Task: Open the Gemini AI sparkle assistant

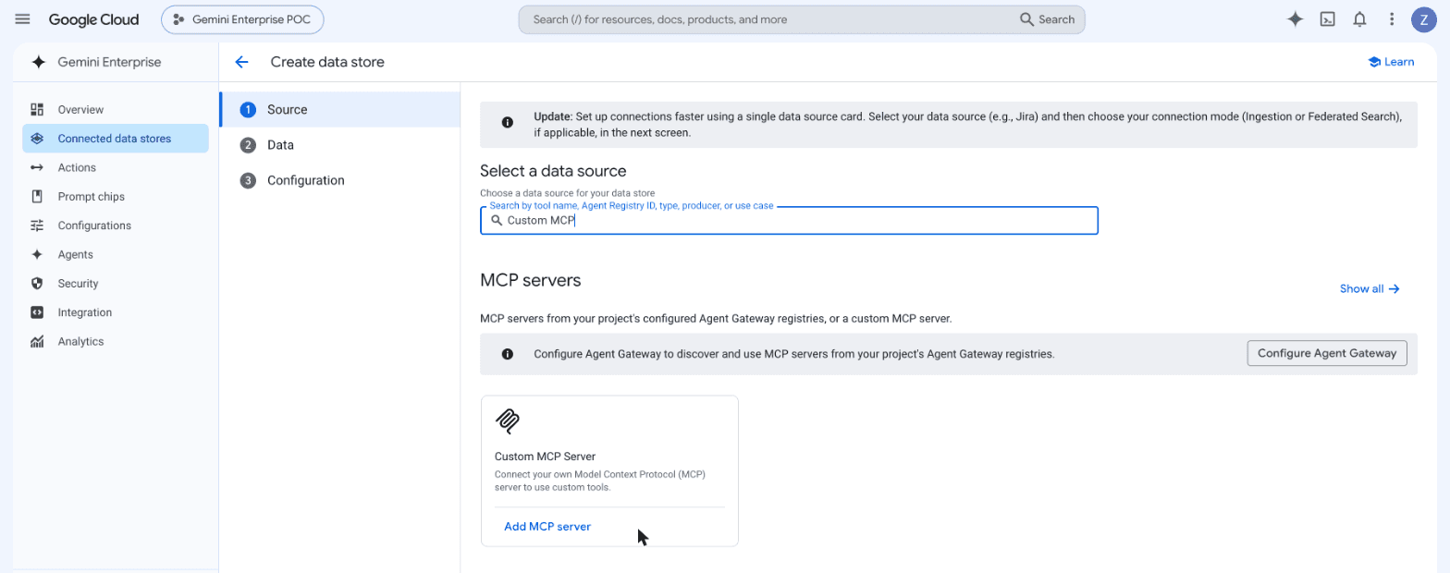Action: [1296, 19]
